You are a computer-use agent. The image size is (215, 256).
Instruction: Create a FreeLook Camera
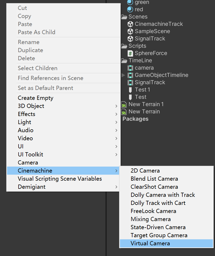[166, 211]
